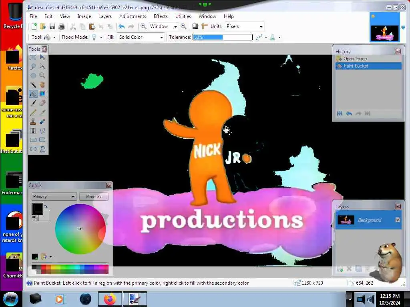
Task: Open the Edit menu
Action: click(x=48, y=16)
